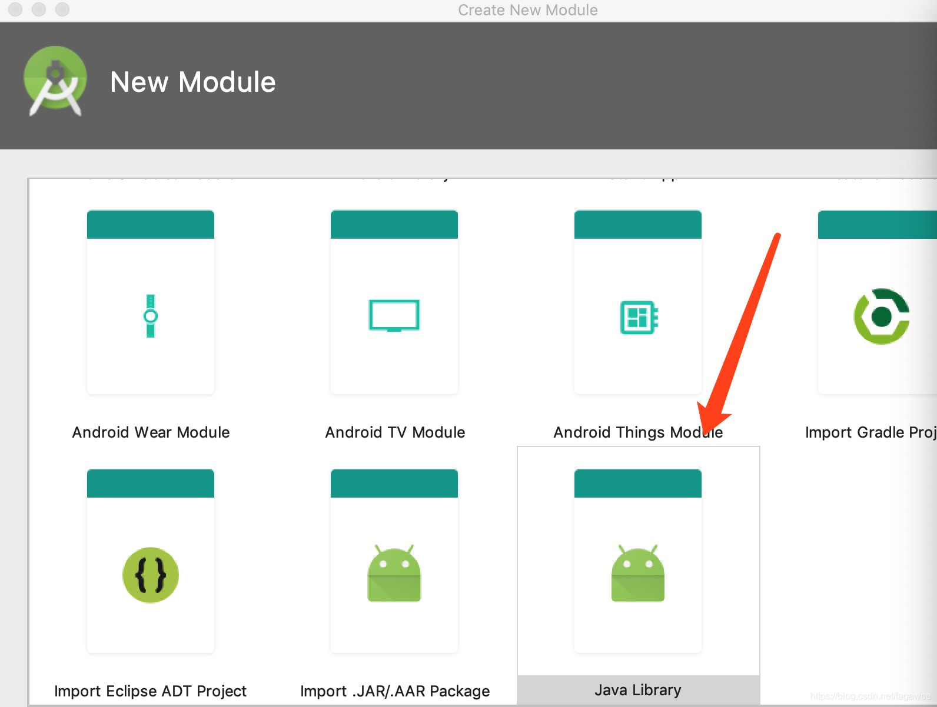Click the highlighted Java Library label

pyautogui.click(x=638, y=690)
